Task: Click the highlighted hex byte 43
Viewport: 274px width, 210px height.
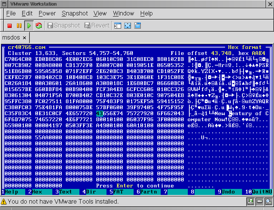Action: [99, 113]
